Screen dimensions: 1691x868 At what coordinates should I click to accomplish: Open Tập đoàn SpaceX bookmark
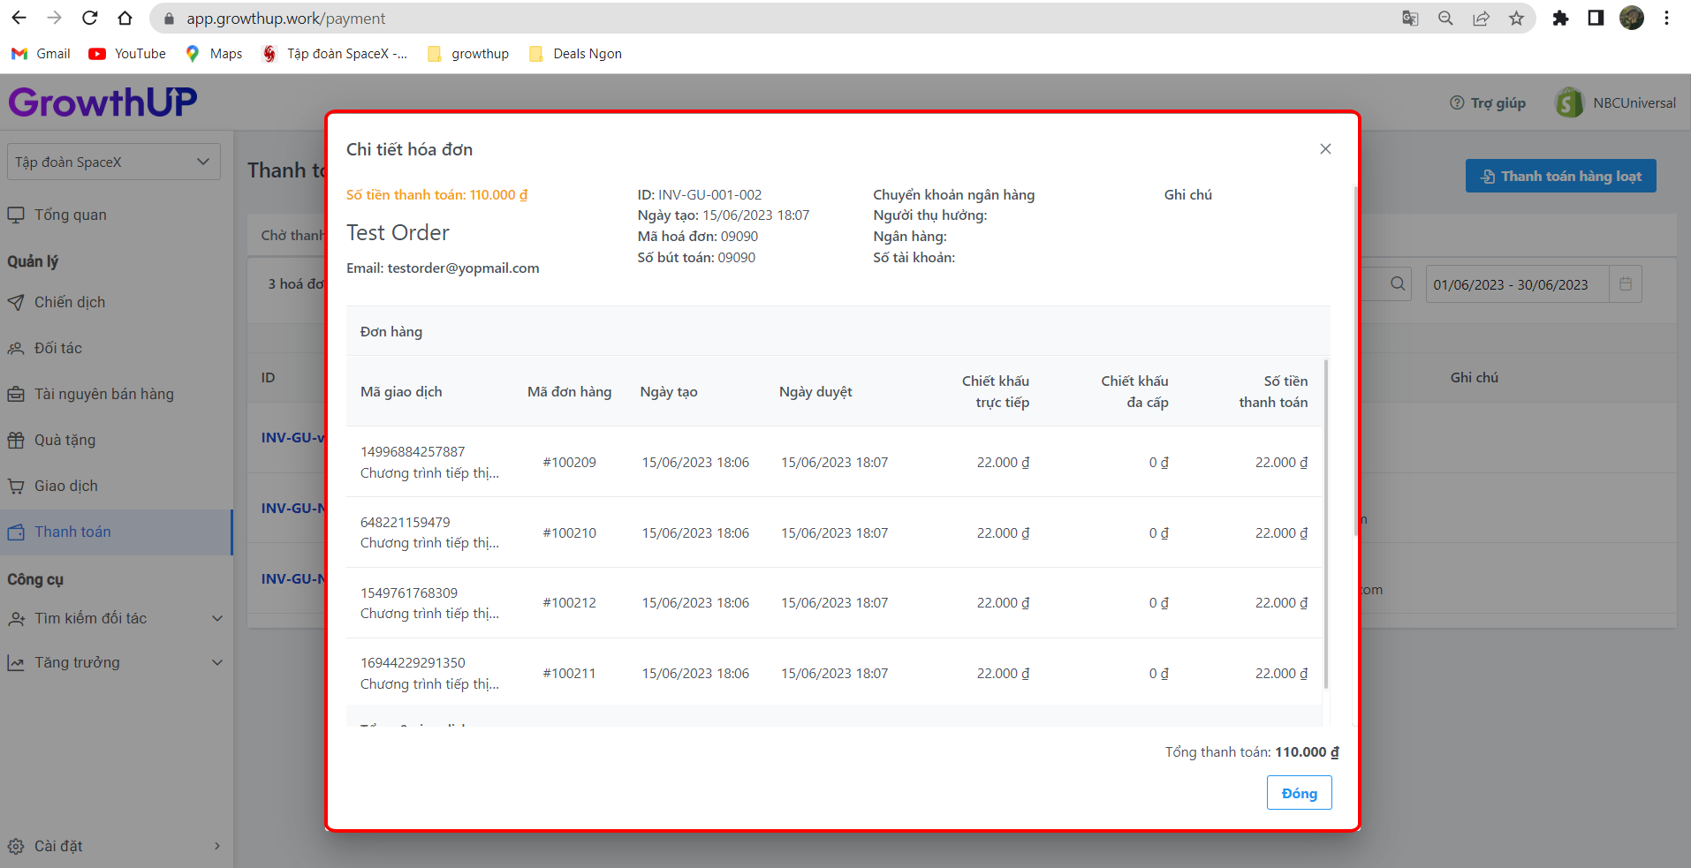[334, 54]
